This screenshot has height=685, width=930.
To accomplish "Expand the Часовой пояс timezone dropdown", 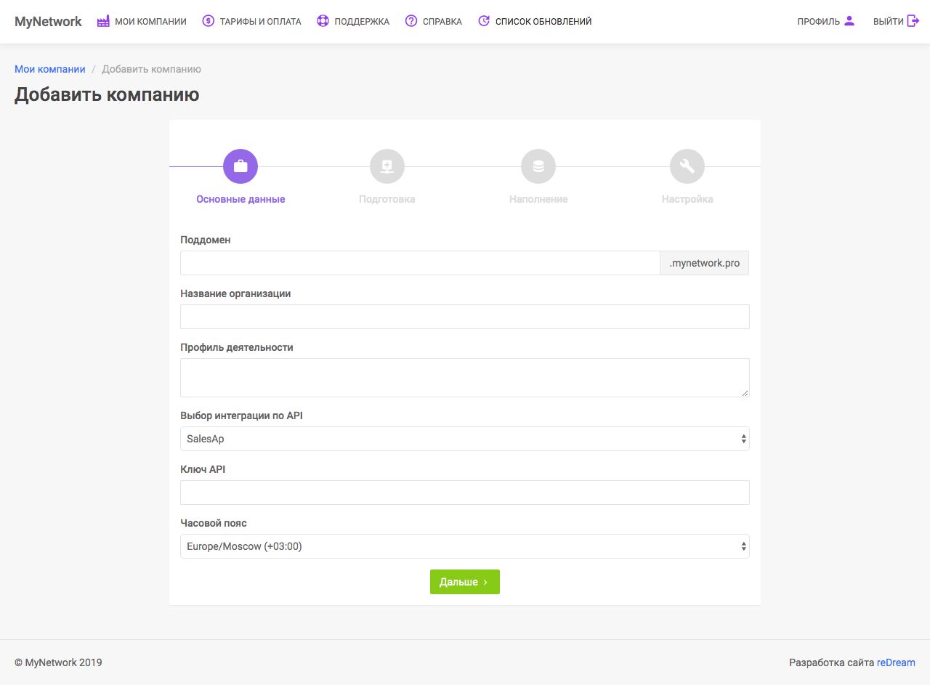I will tap(464, 546).
